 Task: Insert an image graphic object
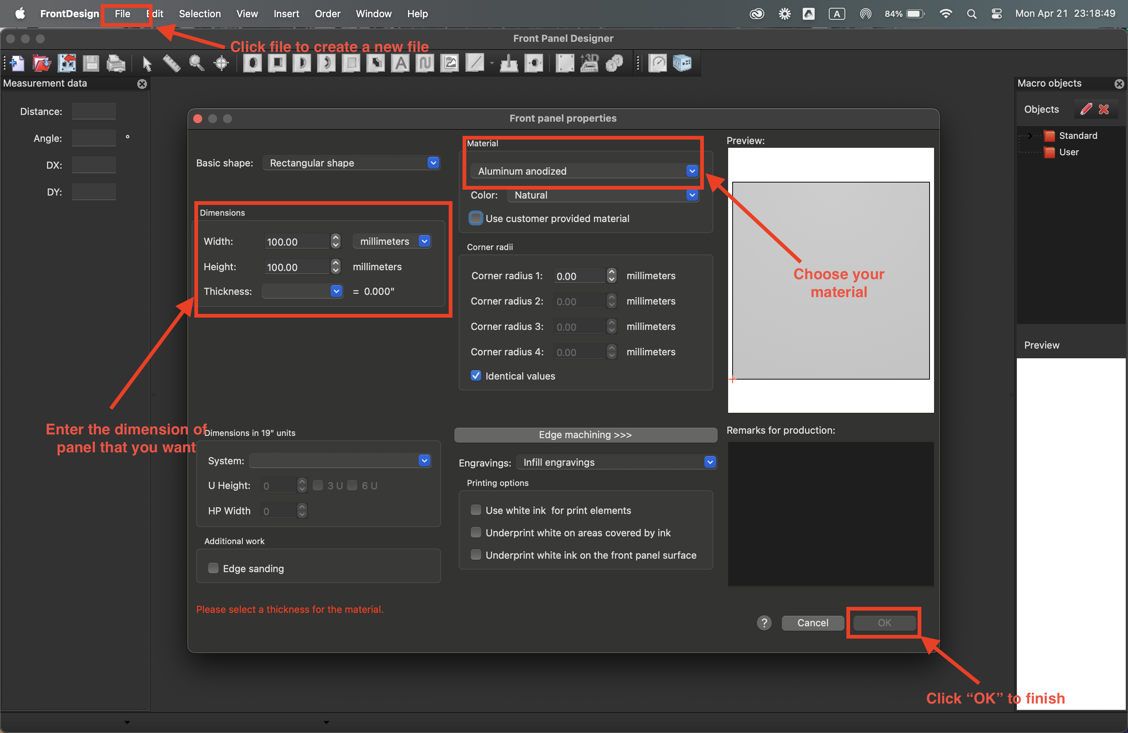coord(450,63)
